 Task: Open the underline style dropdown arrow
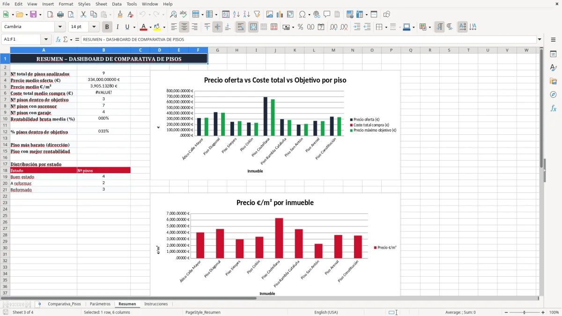(134, 27)
